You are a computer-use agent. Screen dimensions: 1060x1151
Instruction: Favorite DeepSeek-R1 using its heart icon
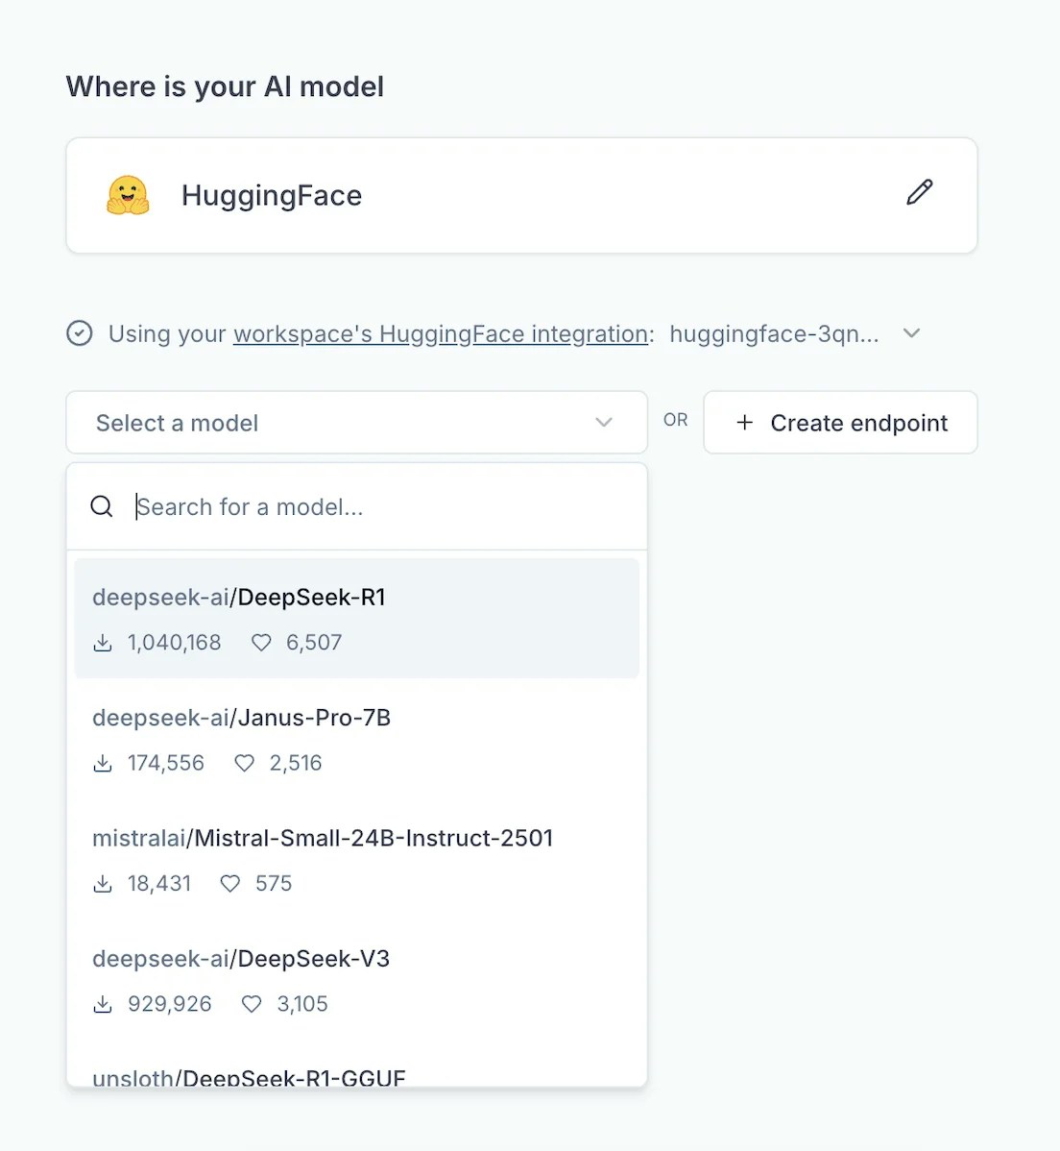261,642
